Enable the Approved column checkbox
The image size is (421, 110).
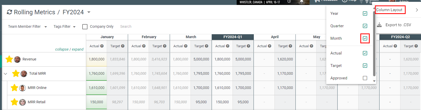tap(365, 78)
